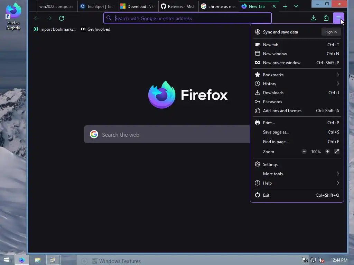Image resolution: width=354 pixels, height=265 pixels.
Task: Expand Bookmarks submenu
Action: coord(297,75)
